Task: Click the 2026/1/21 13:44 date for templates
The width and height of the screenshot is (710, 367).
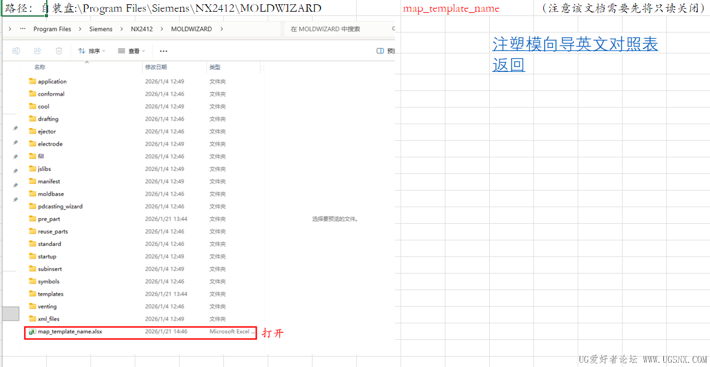Action: click(x=166, y=294)
